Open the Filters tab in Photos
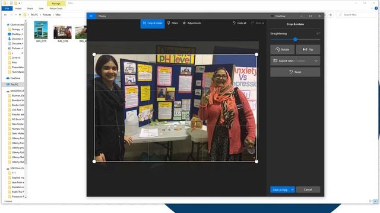Screen dimensions: 380x213 pos(173,23)
